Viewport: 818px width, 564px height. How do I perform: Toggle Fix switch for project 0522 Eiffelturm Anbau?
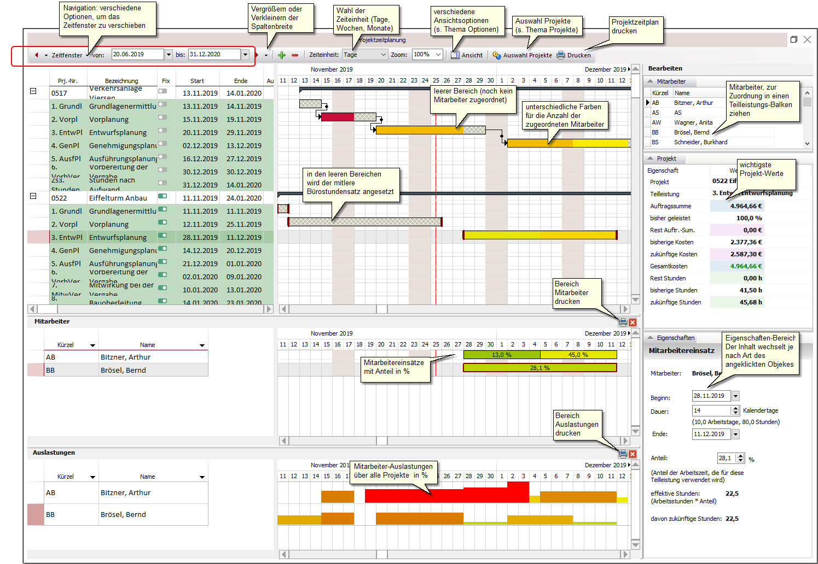[163, 196]
